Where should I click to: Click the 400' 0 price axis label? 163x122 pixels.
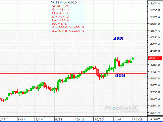[155, 78]
